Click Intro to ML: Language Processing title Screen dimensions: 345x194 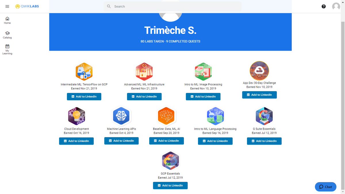[x=215, y=129]
